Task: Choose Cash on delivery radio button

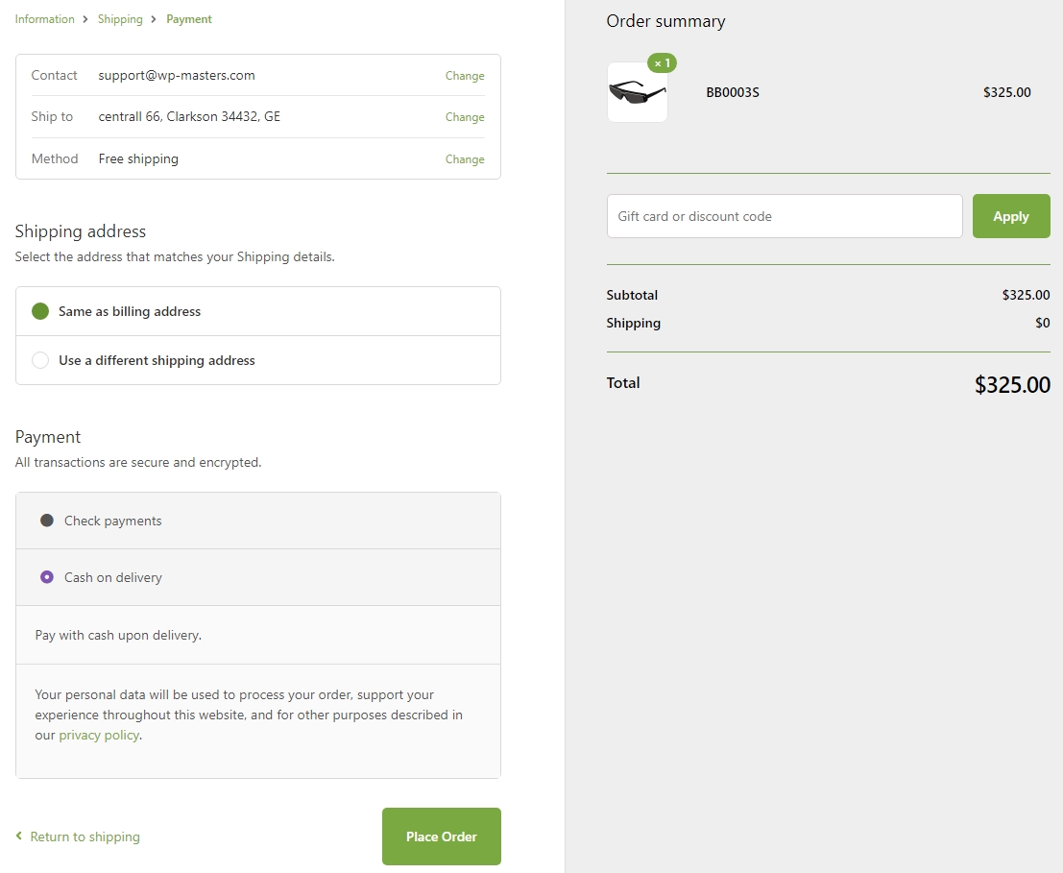Action: coord(47,577)
